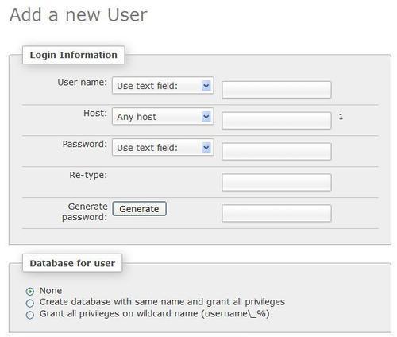
Task: Focus the User name text field
Action: 276,90
